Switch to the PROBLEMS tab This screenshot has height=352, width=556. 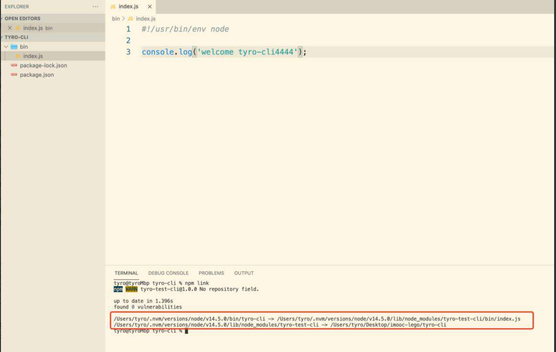(211, 273)
